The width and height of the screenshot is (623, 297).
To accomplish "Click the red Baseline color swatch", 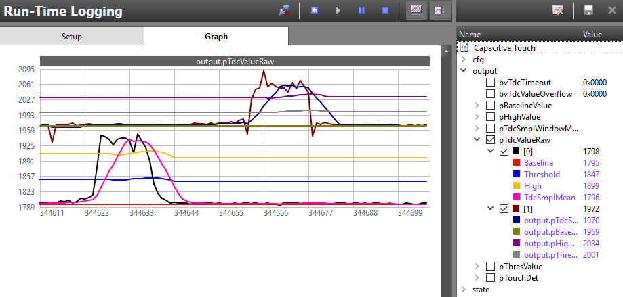I will [x=517, y=163].
